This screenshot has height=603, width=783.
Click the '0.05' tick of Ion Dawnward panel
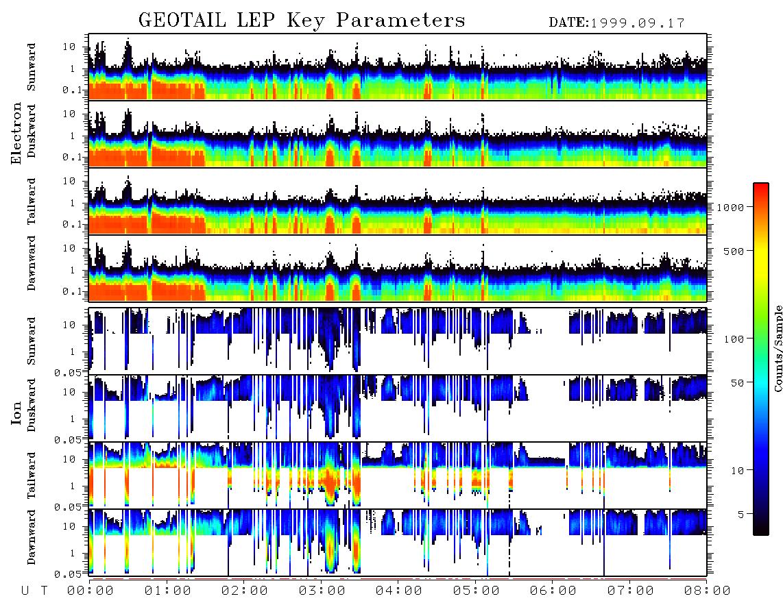point(67,574)
